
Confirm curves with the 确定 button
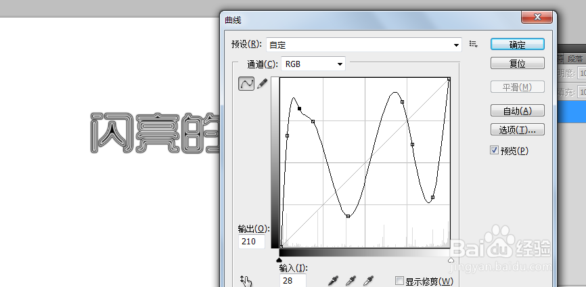[518, 45]
